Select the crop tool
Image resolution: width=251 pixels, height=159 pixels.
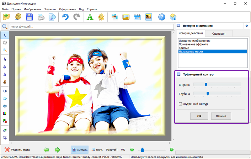point(5,138)
